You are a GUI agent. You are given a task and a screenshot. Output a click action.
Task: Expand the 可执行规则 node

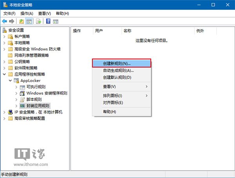[16, 87]
